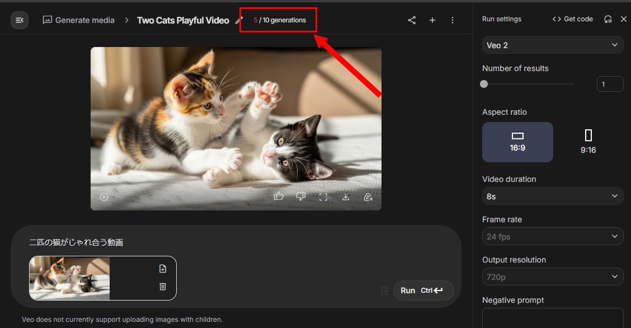This screenshot has width=631, height=328.
Task: Click the Number of results slider handle
Action: coord(484,84)
